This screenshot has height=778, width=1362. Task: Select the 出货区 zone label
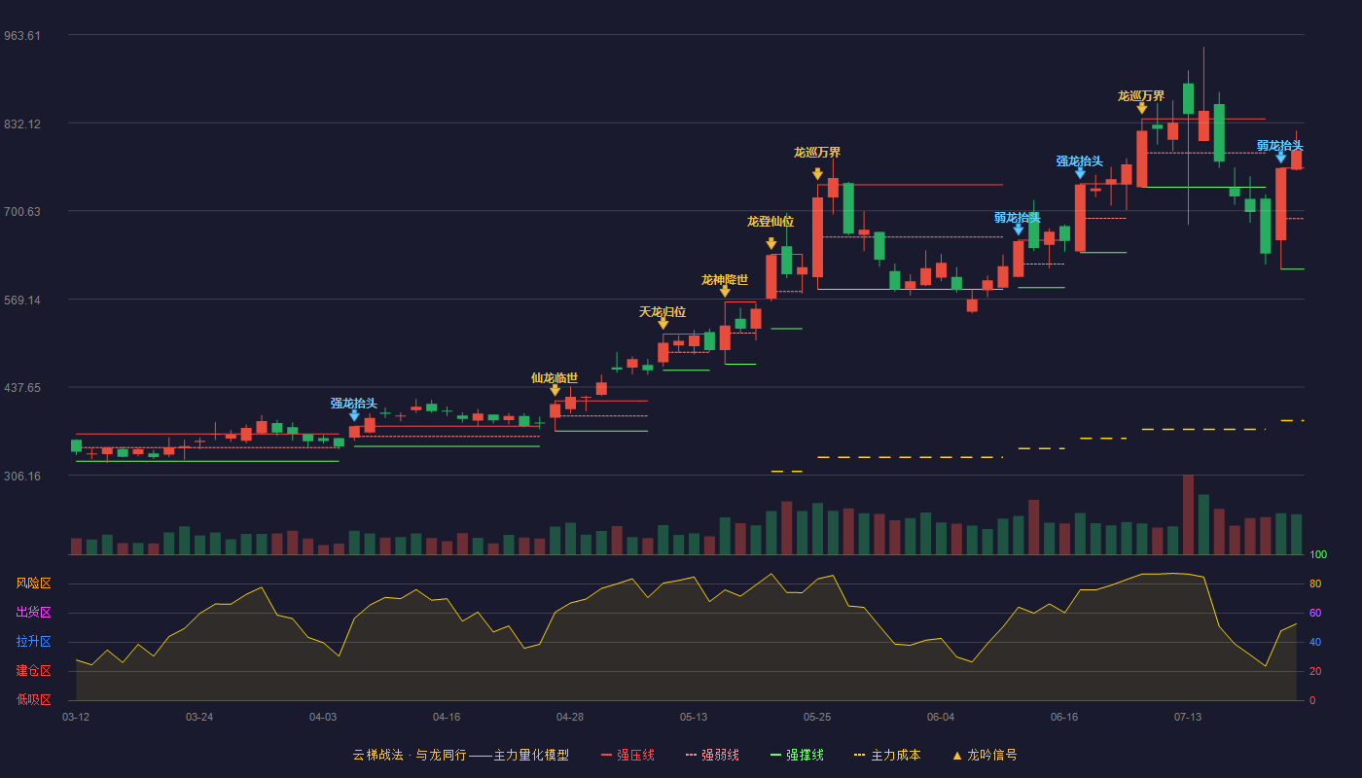pyautogui.click(x=33, y=613)
